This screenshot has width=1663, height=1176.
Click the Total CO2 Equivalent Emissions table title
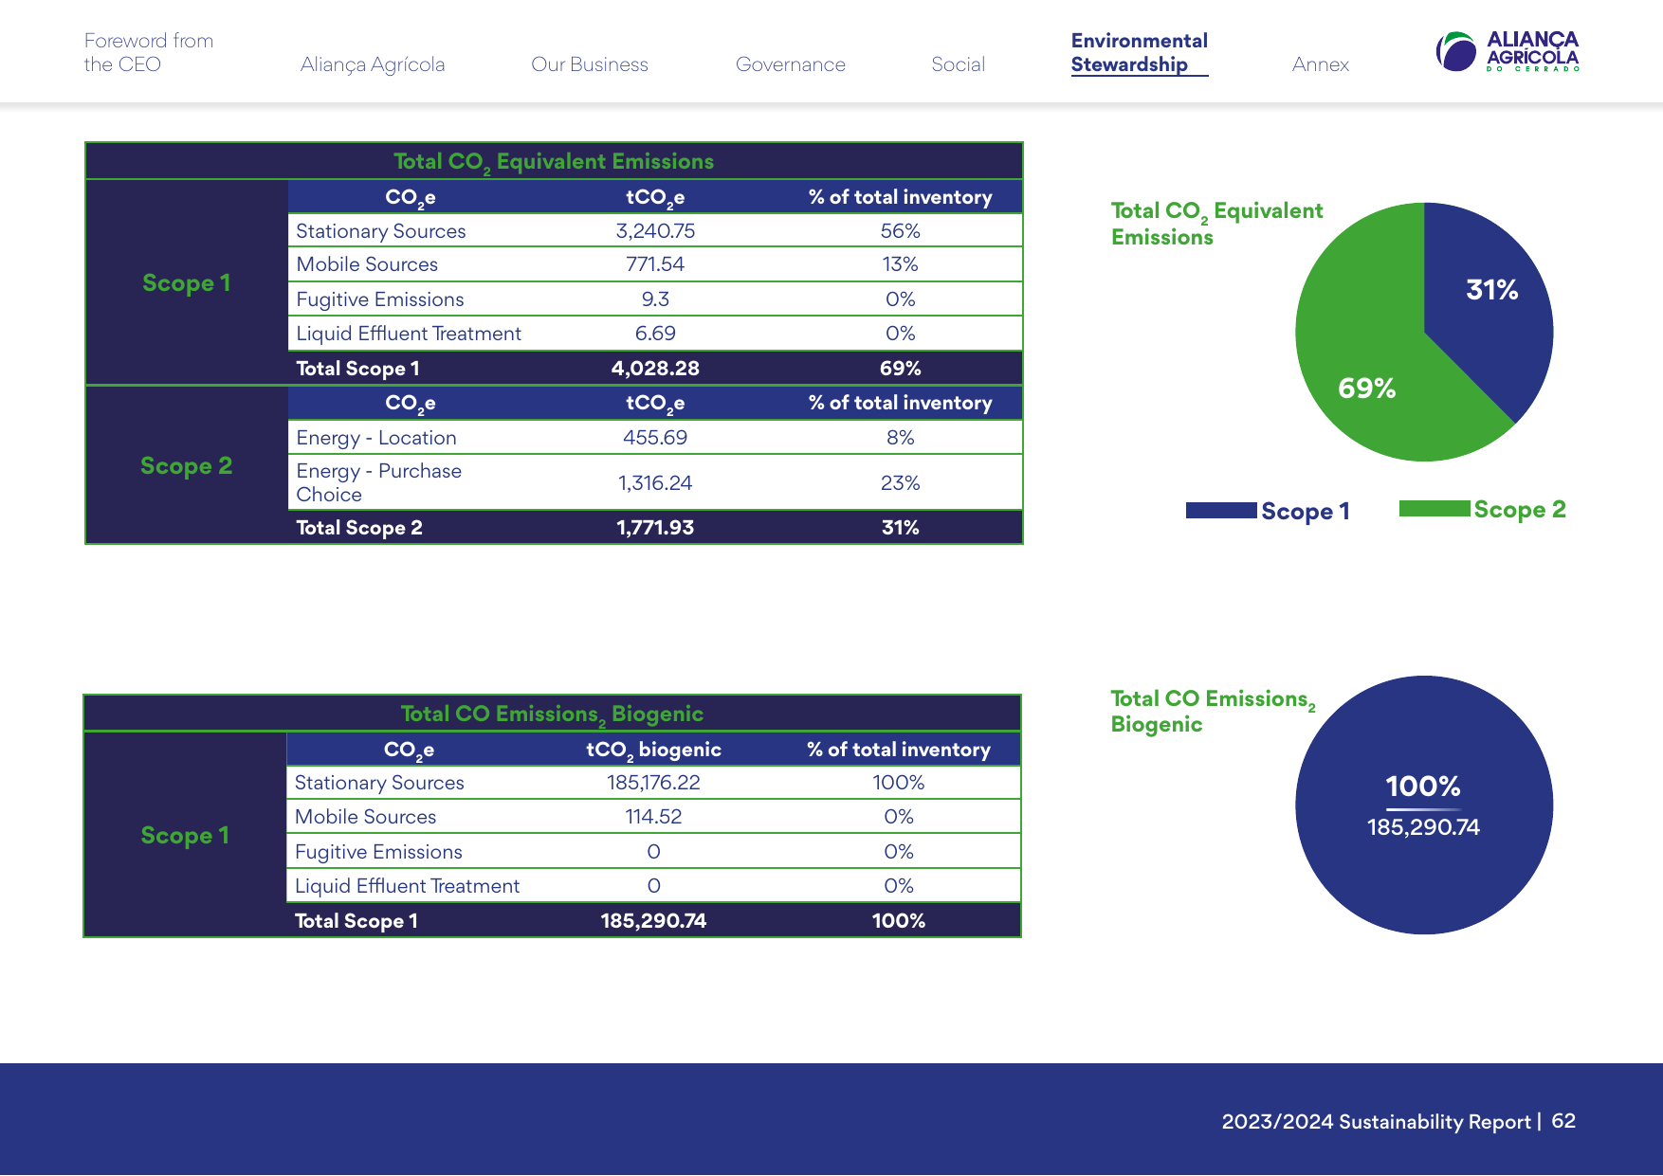[x=554, y=162]
